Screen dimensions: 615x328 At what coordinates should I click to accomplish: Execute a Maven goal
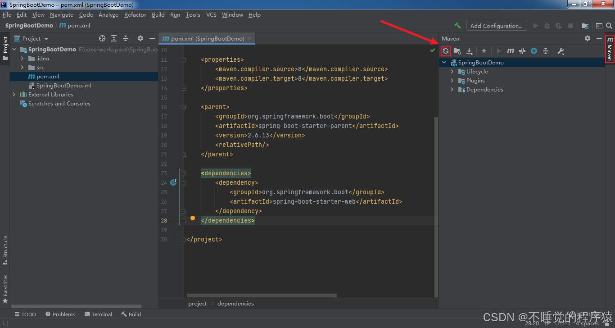[511, 51]
